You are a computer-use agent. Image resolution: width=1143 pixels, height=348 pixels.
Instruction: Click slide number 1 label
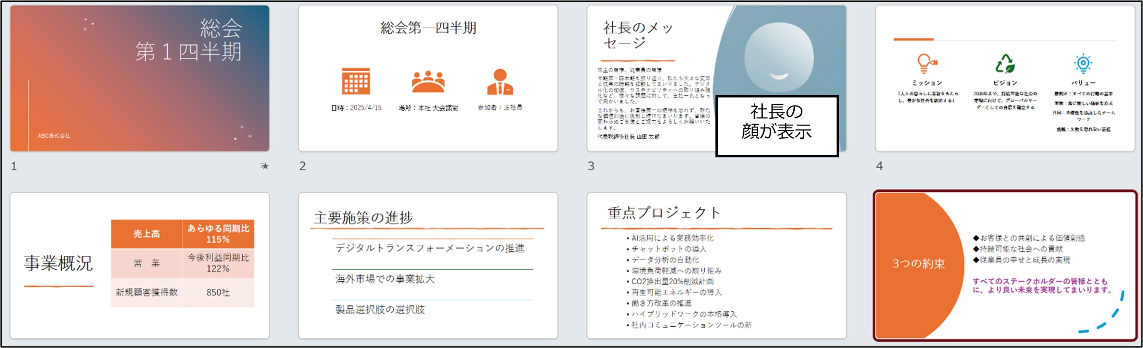(14, 166)
